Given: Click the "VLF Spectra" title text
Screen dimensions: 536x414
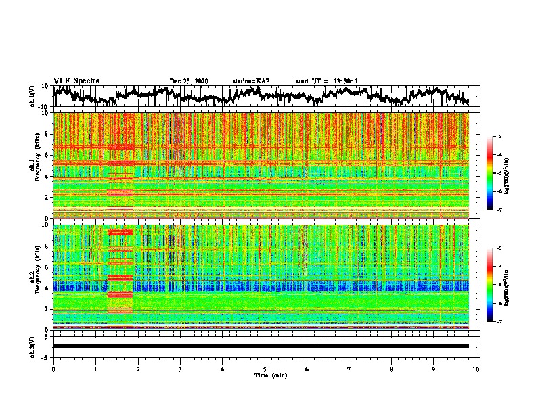Looking at the screenshot, I should click(x=76, y=81).
